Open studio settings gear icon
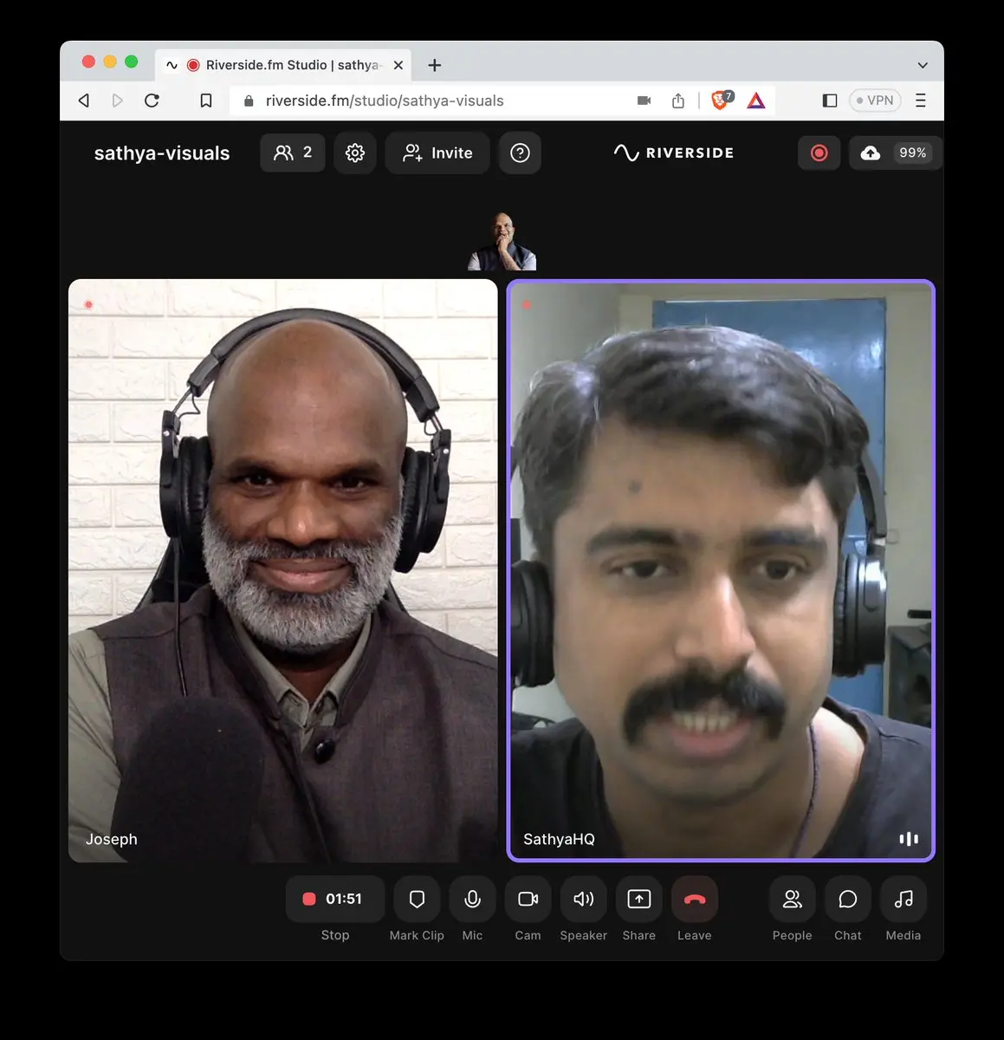Screen dimensions: 1004x1040 click(x=355, y=153)
